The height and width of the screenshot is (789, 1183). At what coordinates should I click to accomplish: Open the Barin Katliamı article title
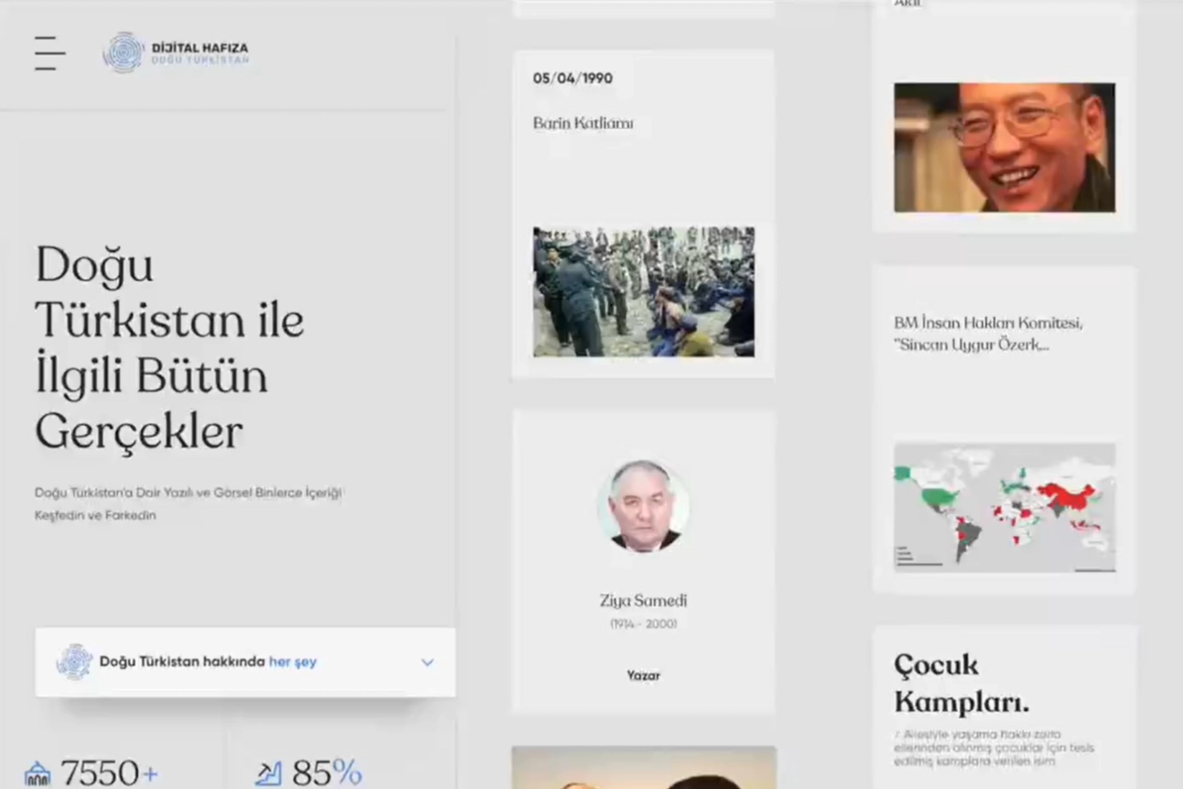583,123
